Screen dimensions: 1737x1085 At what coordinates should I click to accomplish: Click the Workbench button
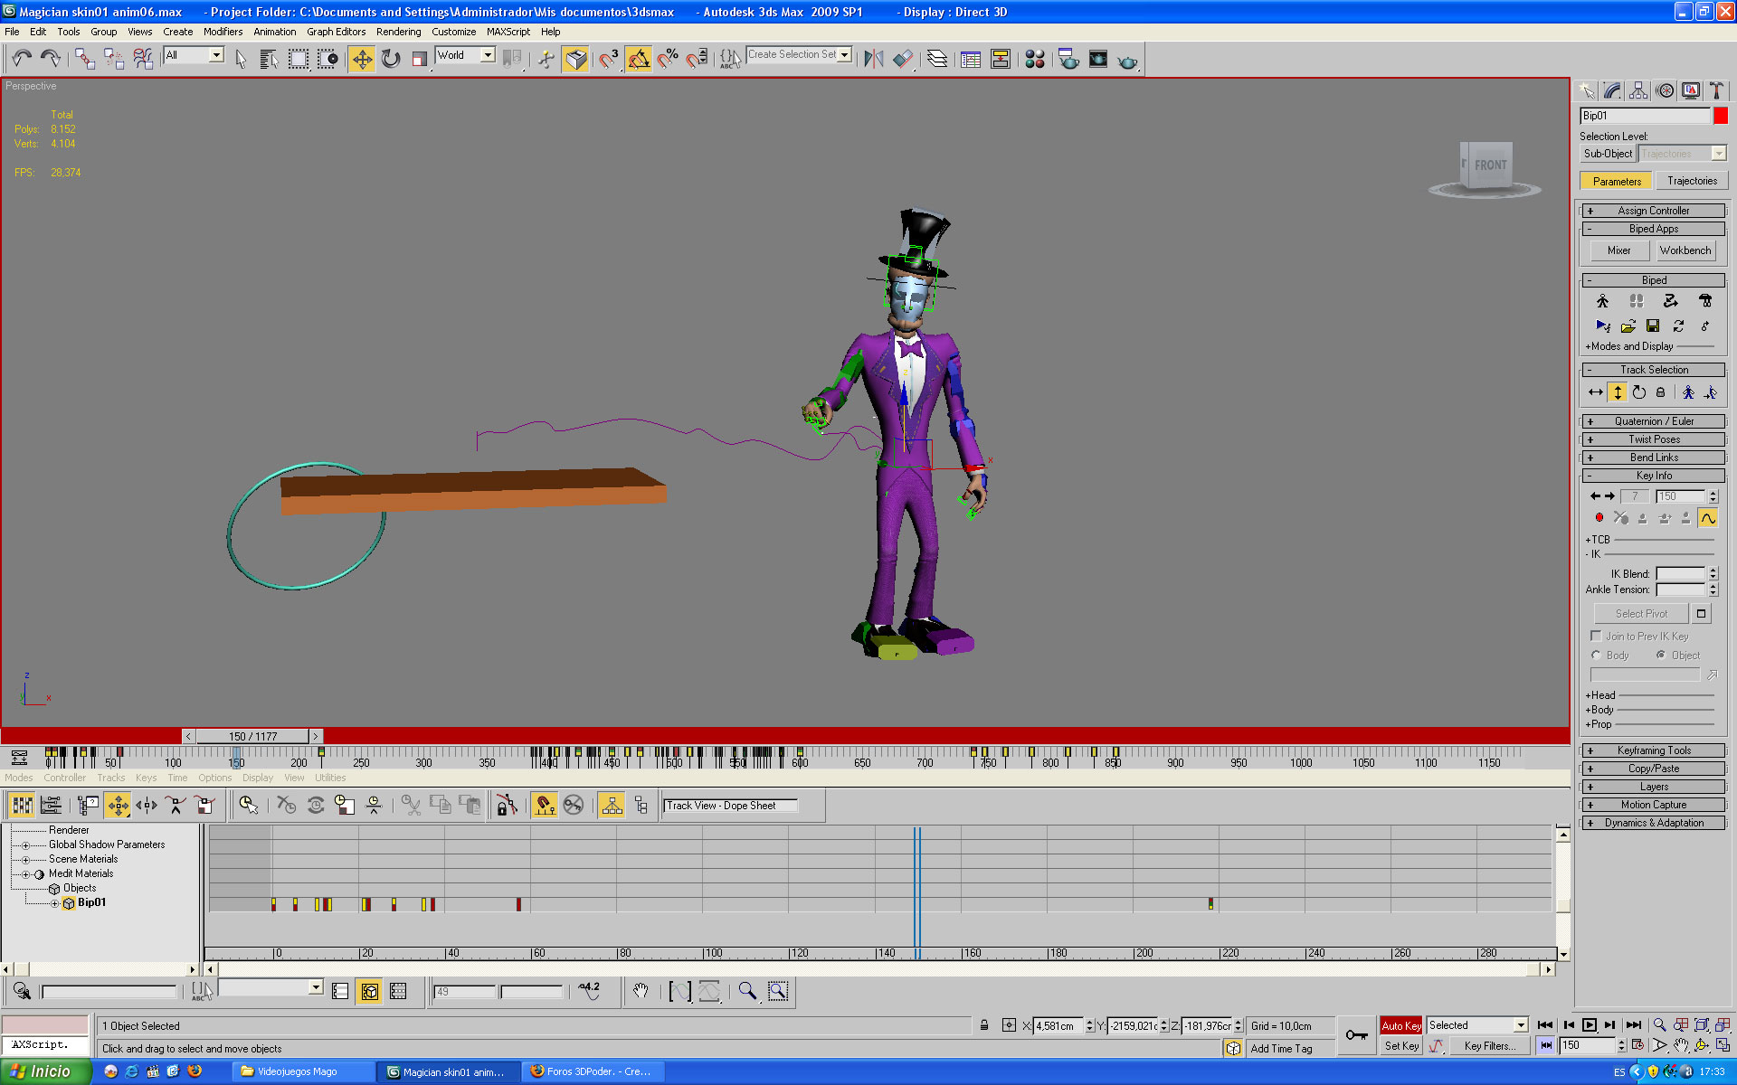coord(1685,250)
